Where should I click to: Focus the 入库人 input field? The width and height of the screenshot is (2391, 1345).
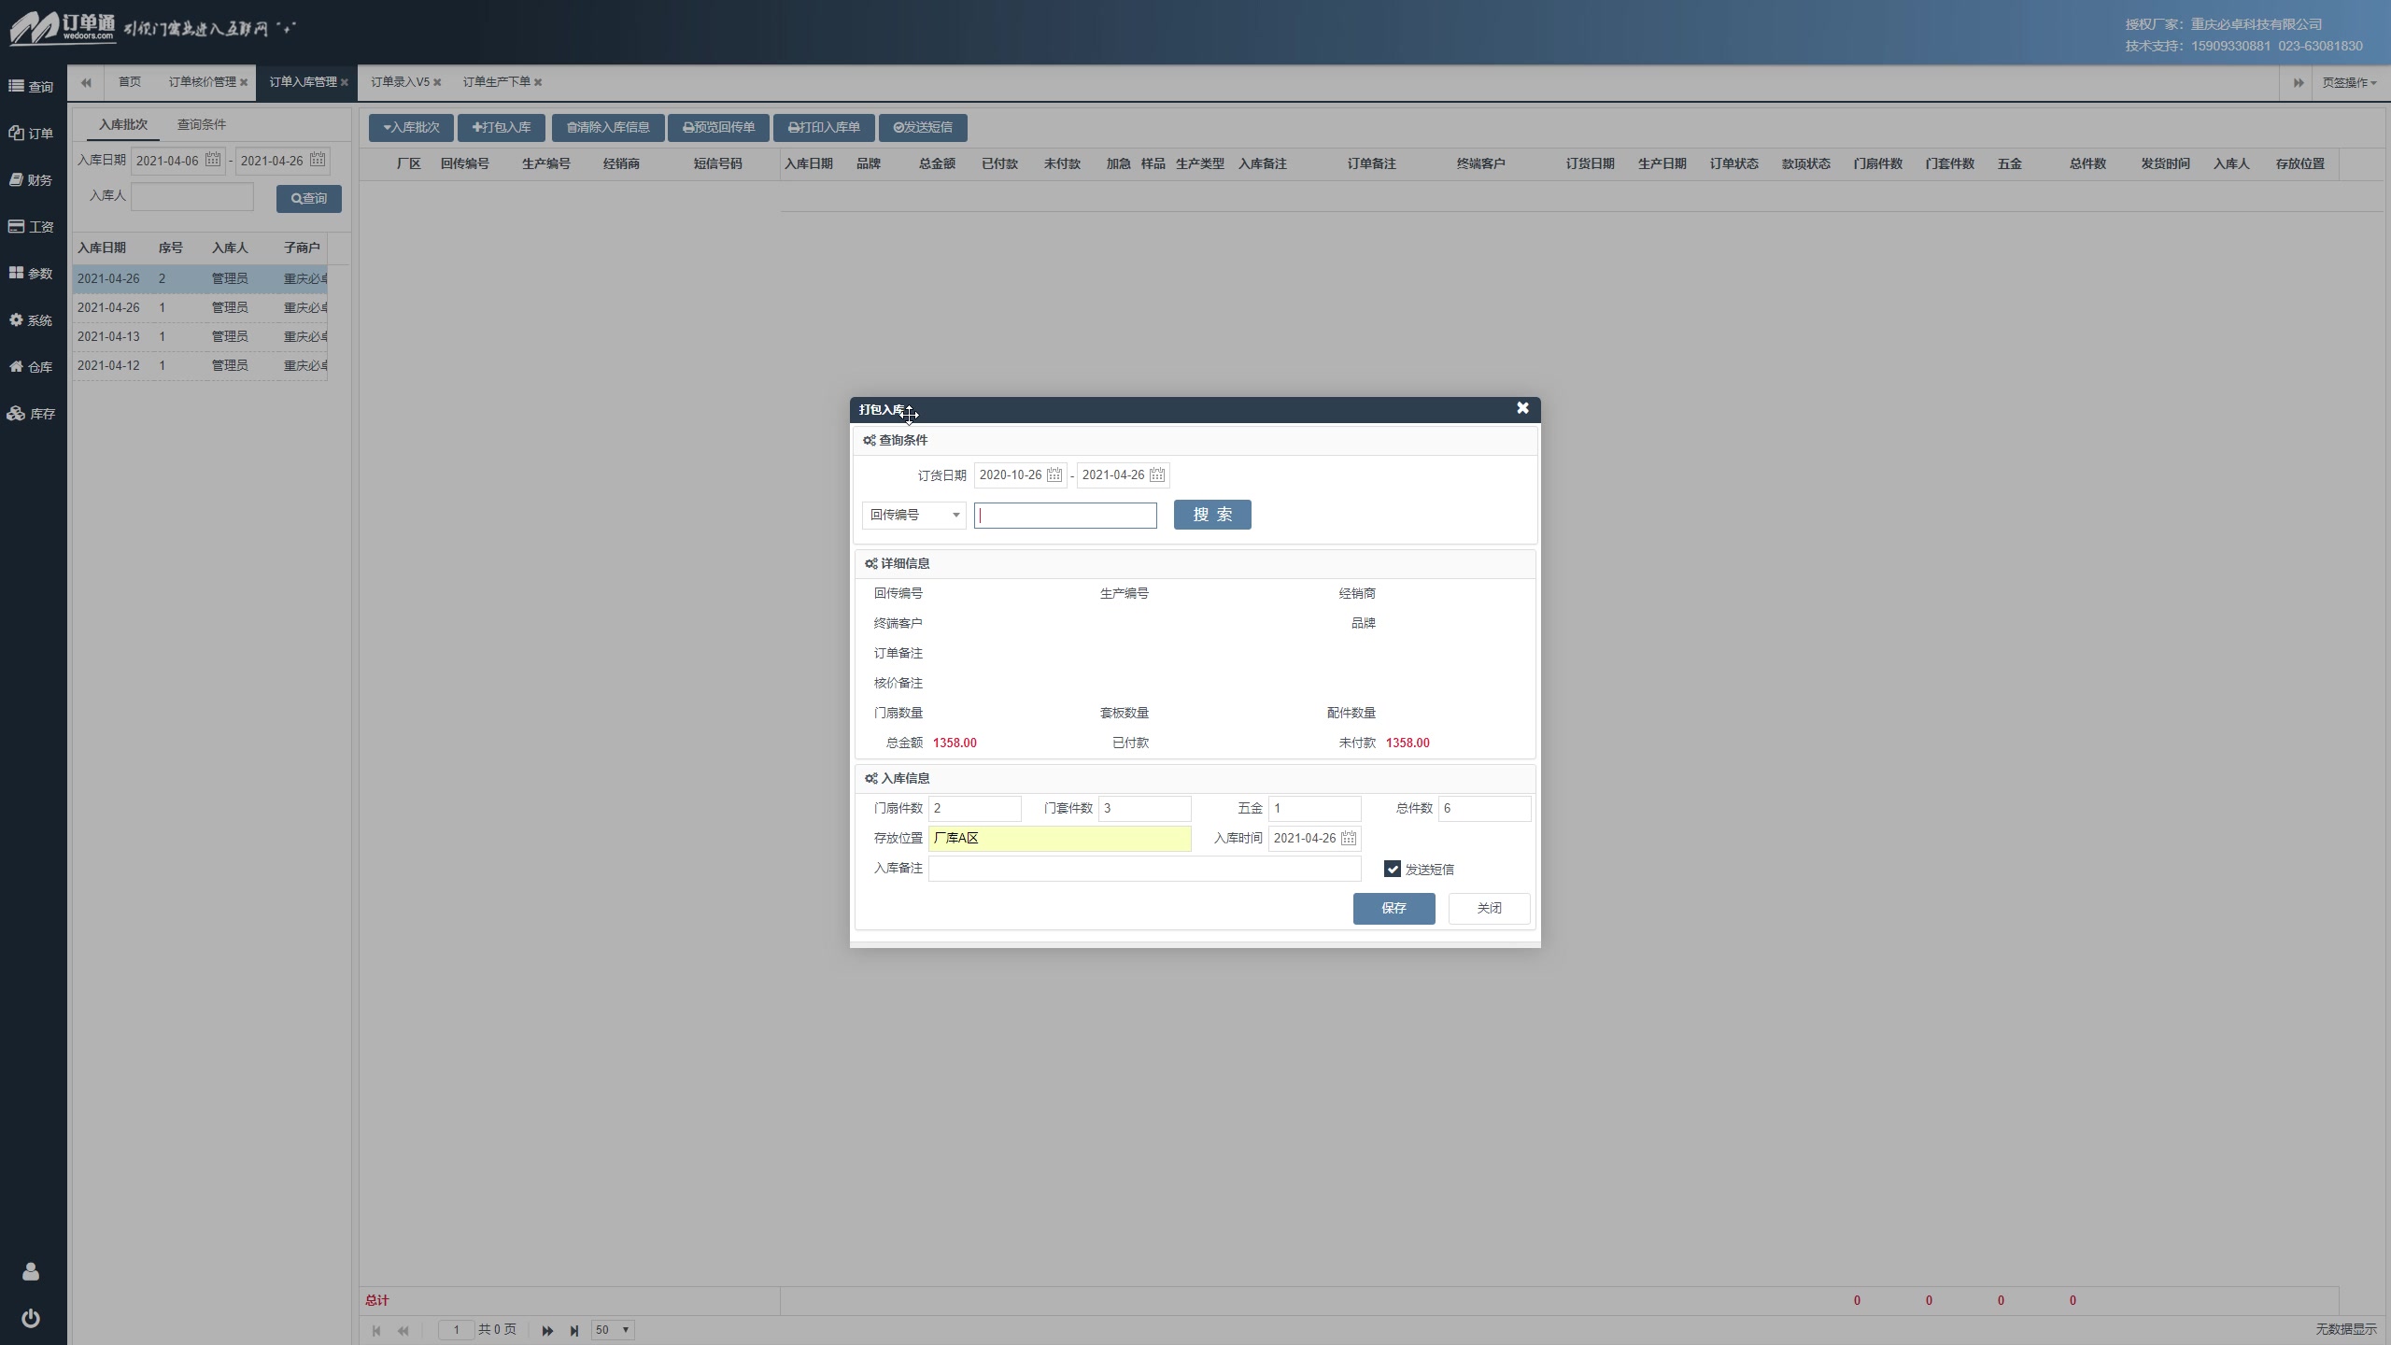(x=192, y=196)
